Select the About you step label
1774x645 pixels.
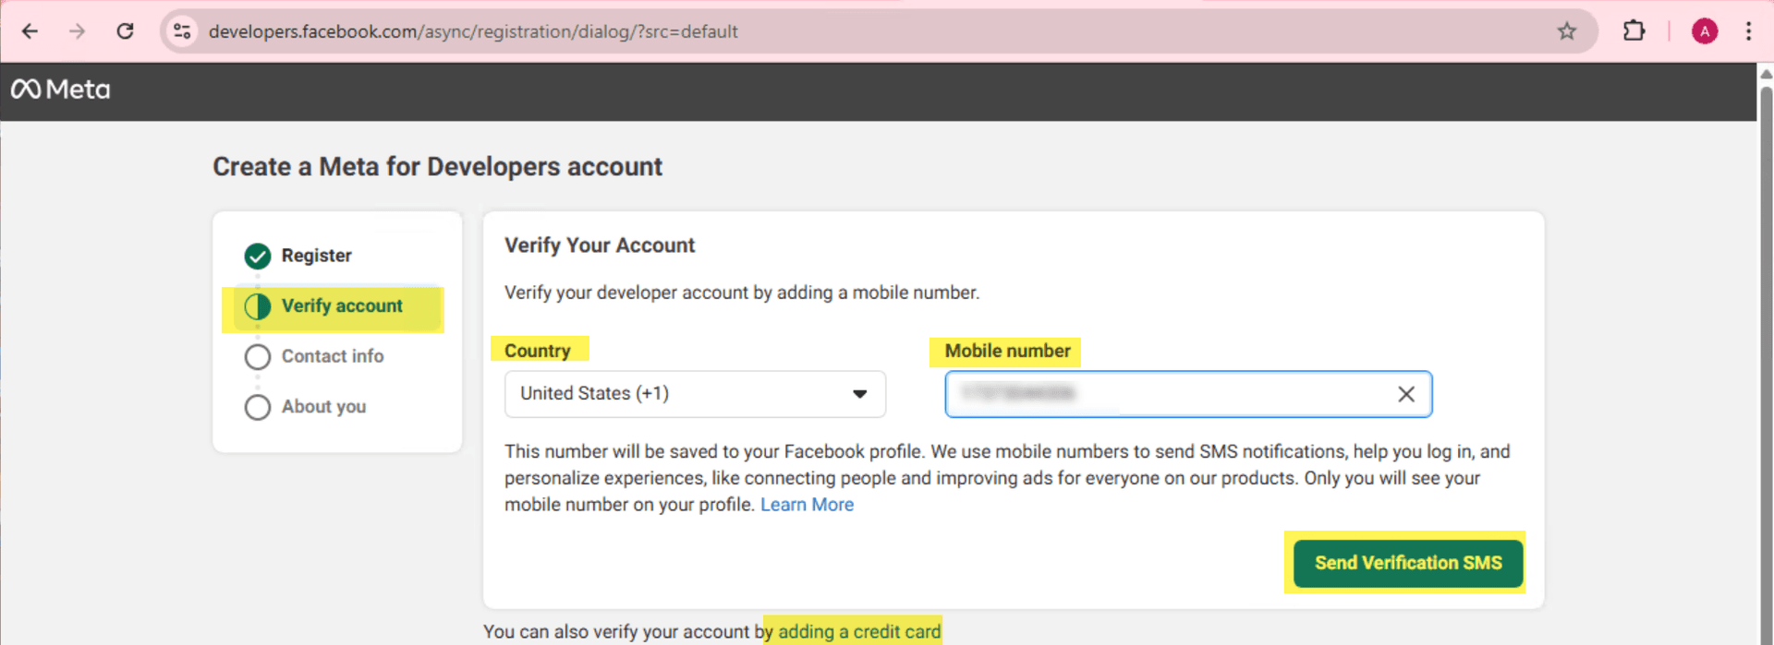323,407
